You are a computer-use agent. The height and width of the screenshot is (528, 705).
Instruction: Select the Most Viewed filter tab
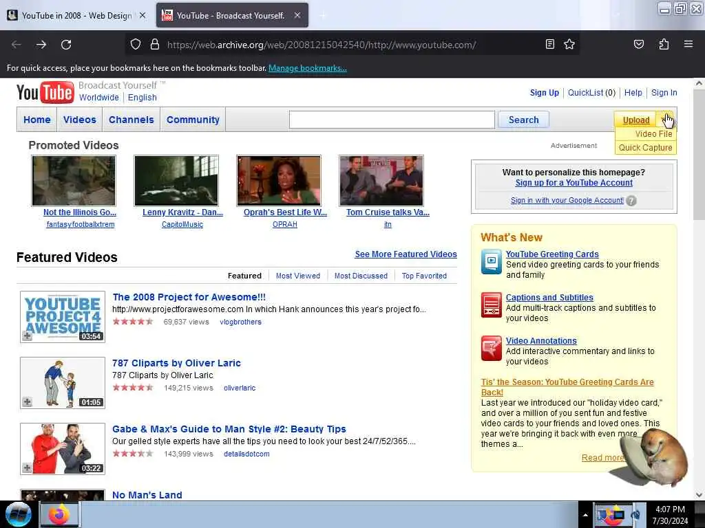coord(297,276)
